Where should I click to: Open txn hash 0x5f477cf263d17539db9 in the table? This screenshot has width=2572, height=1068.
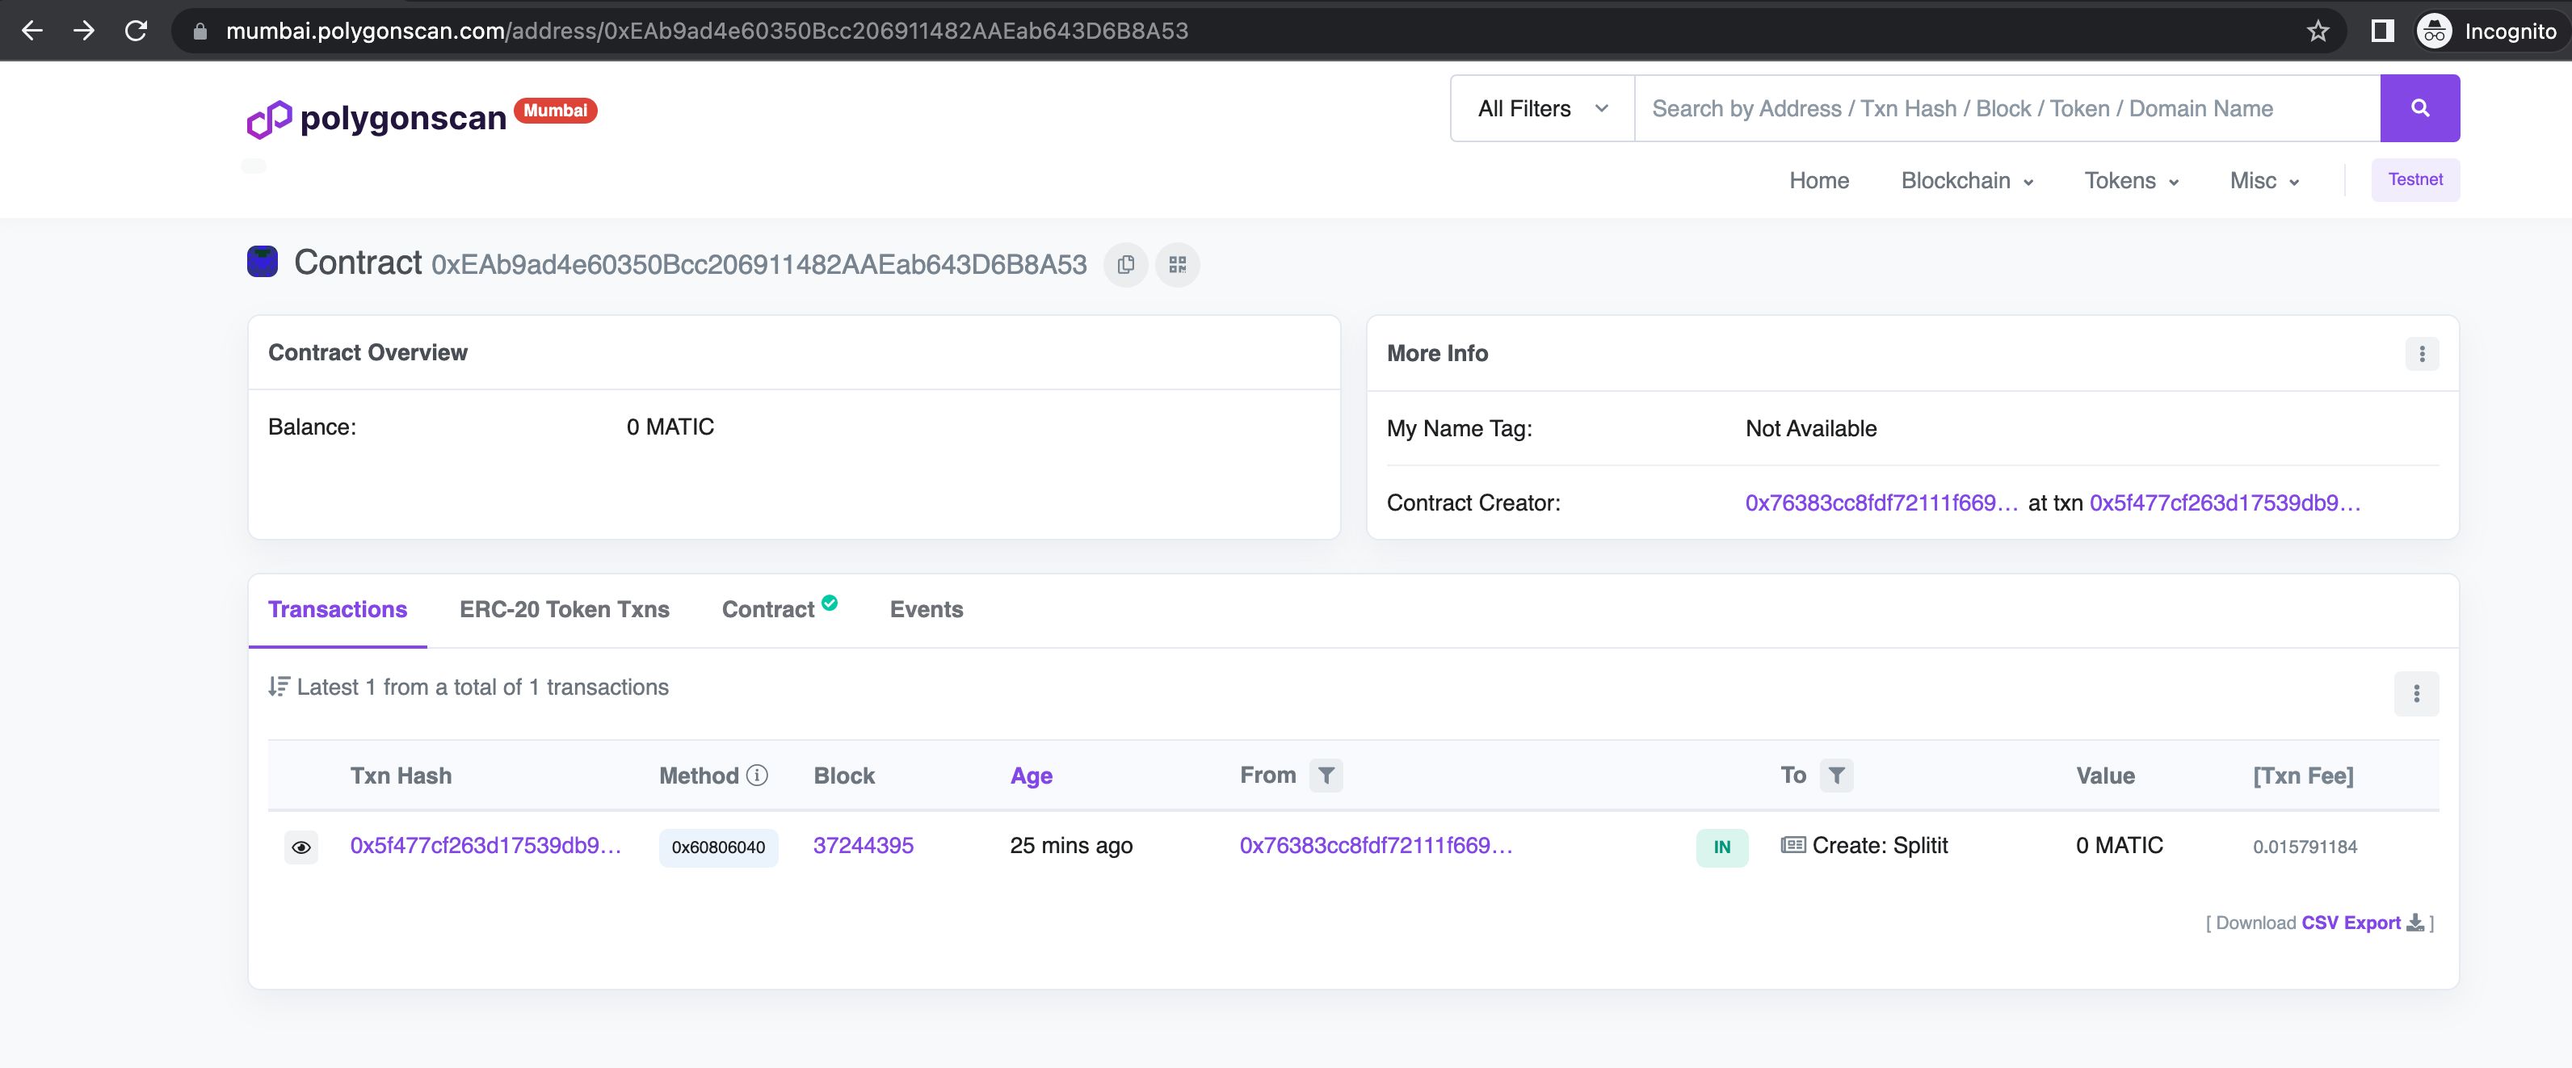485,845
